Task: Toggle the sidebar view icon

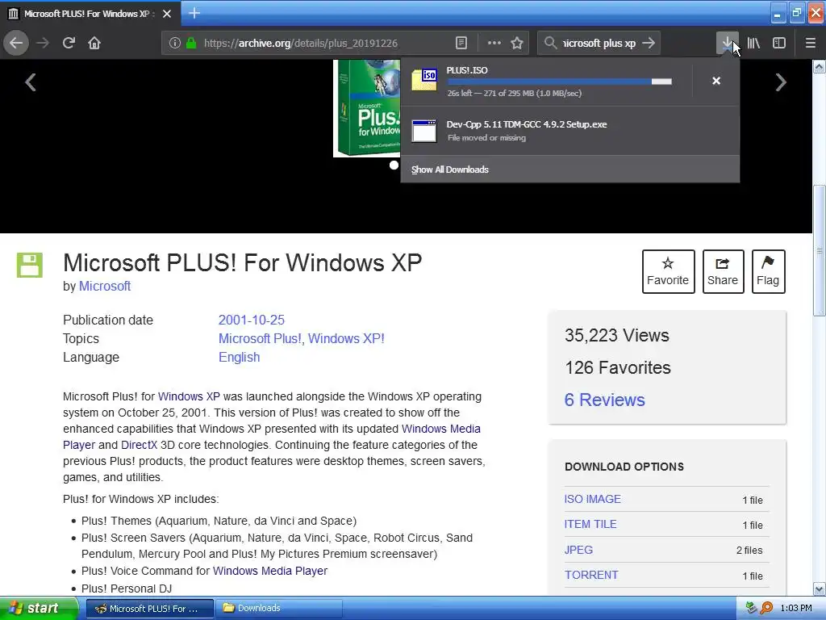Action: pyautogui.click(x=779, y=44)
